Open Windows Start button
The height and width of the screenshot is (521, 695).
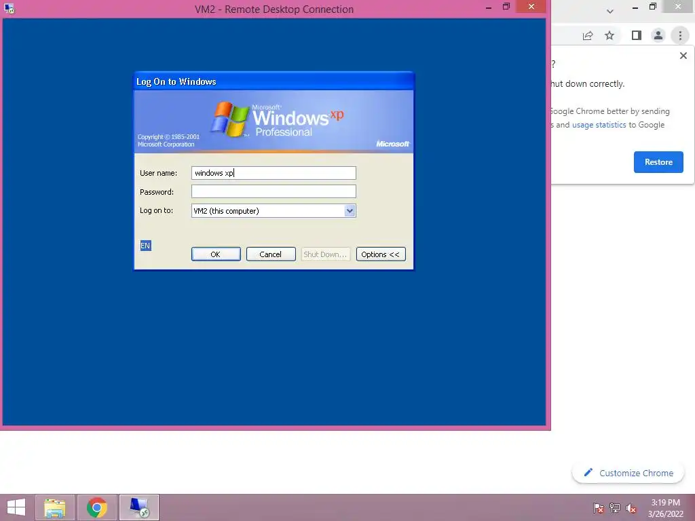point(16,507)
